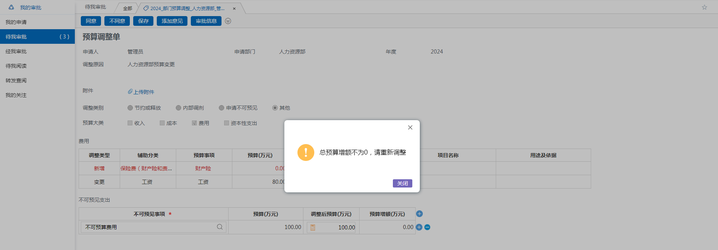Click search icon in 不可预见事项 field
The height and width of the screenshot is (250, 718).
click(220, 227)
